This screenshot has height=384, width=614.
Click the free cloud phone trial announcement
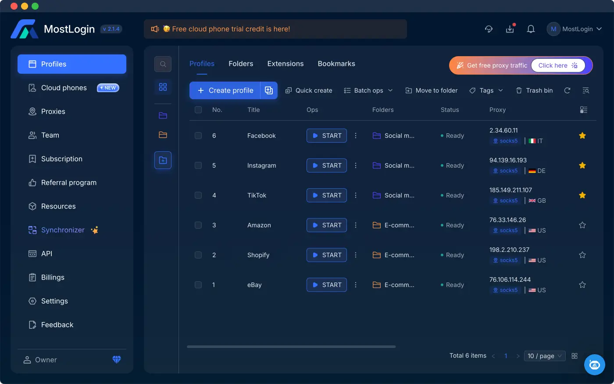(x=275, y=29)
